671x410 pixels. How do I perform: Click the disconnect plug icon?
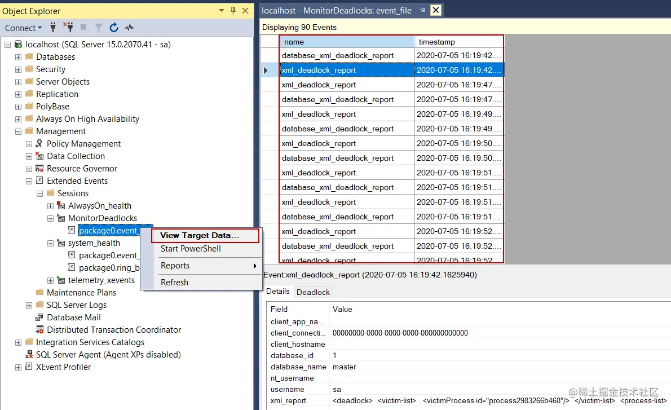point(68,28)
